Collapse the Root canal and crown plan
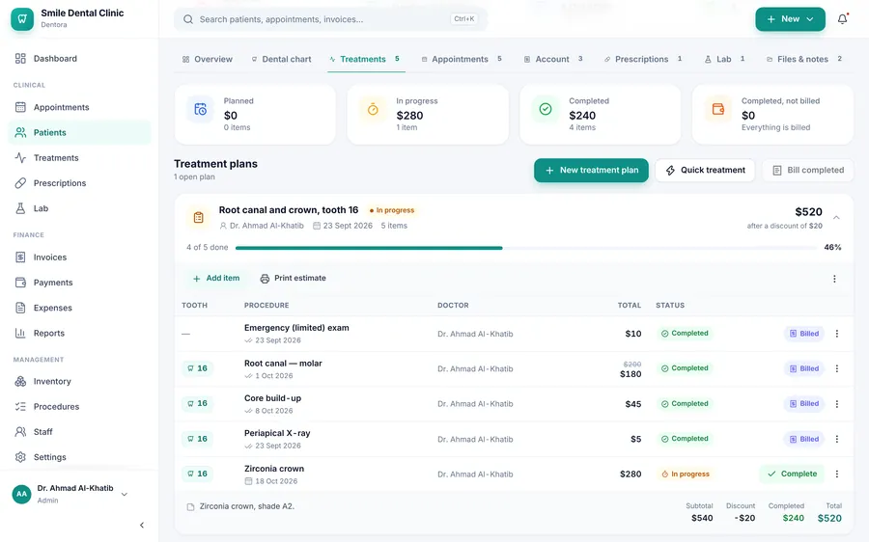The width and height of the screenshot is (869, 542). (x=836, y=218)
